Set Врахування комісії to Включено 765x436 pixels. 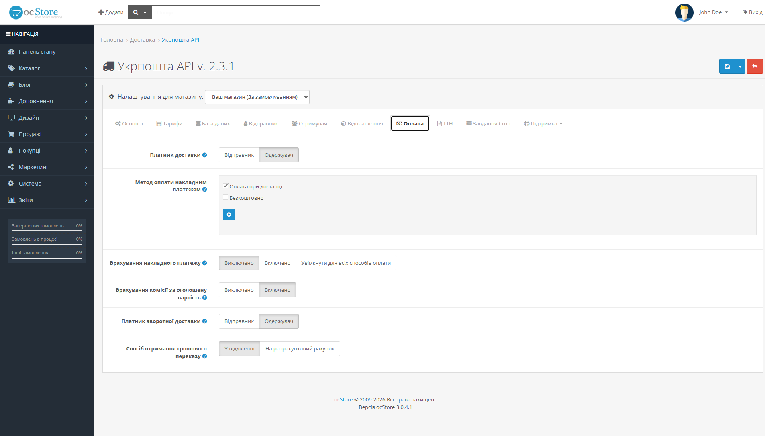click(x=277, y=290)
